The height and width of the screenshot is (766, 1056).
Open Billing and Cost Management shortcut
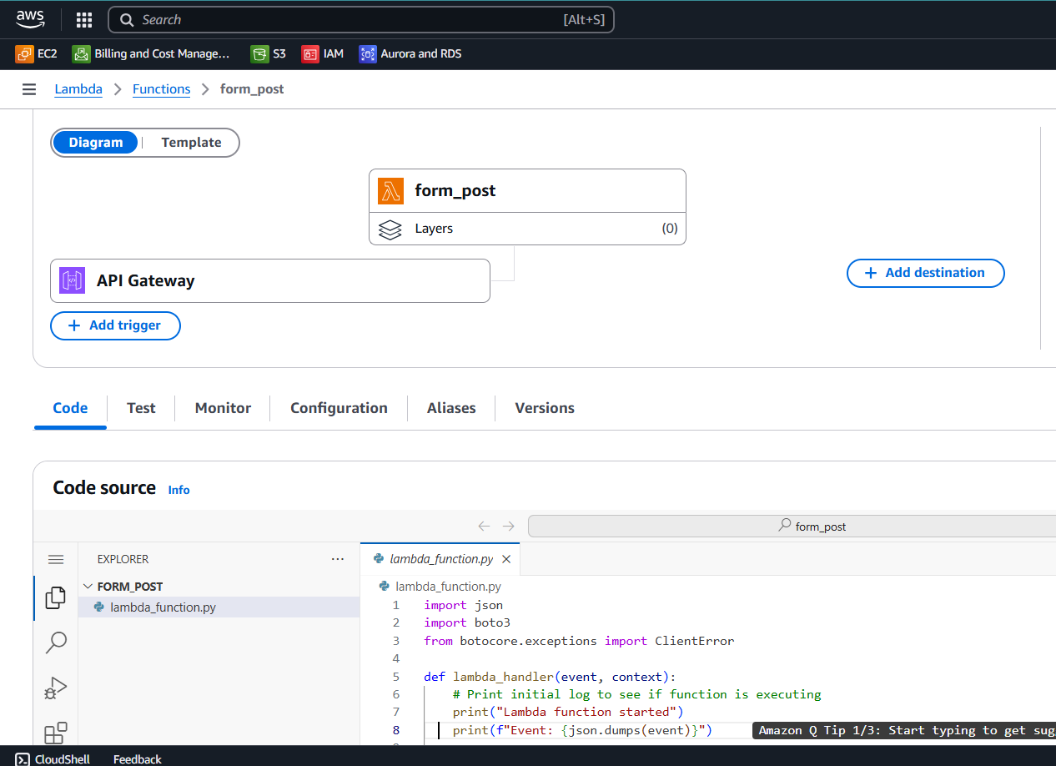151,53
